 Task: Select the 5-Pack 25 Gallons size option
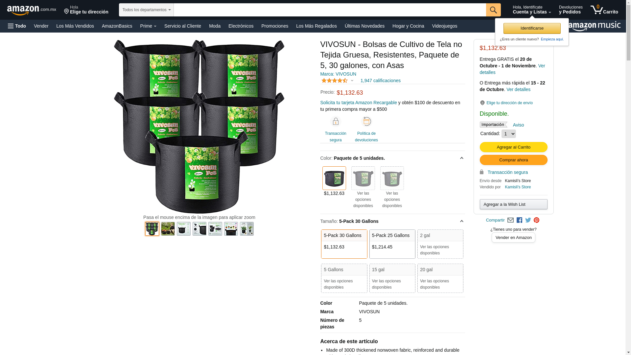point(392,244)
